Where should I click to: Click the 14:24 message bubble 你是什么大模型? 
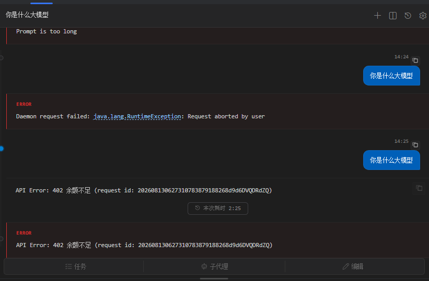click(x=391, y=76)
